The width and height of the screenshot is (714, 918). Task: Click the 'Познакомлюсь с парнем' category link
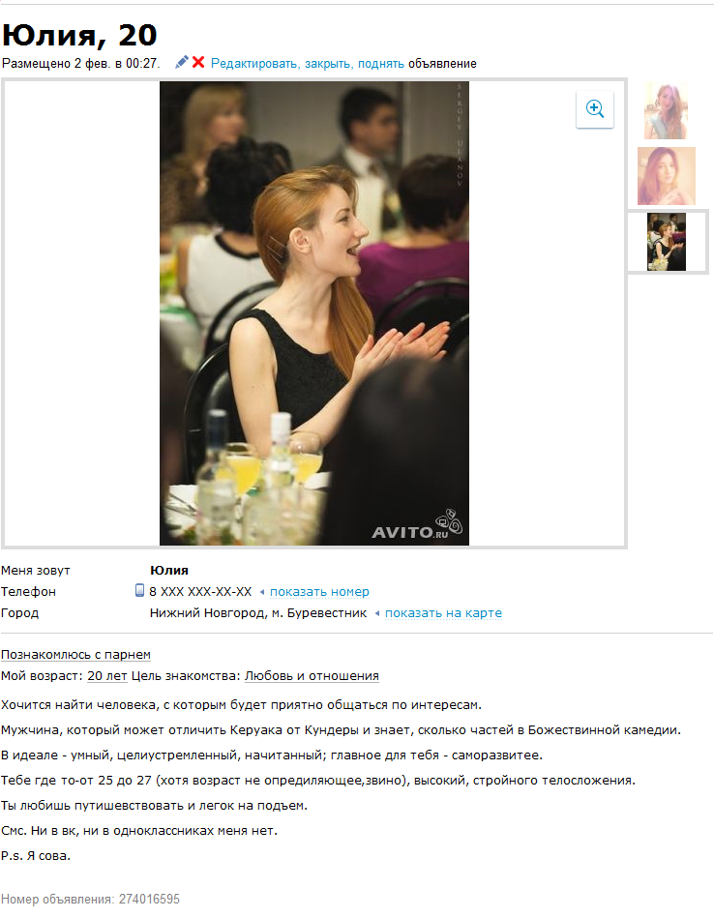tap(75, 655)
